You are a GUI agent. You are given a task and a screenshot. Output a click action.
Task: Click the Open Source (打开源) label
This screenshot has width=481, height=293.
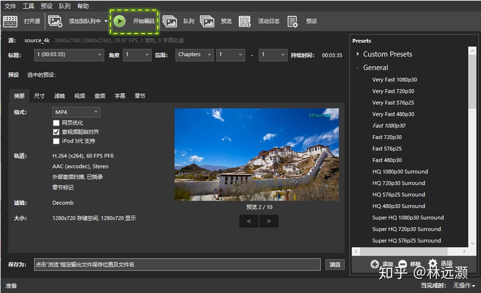click(x=32, y=21)
